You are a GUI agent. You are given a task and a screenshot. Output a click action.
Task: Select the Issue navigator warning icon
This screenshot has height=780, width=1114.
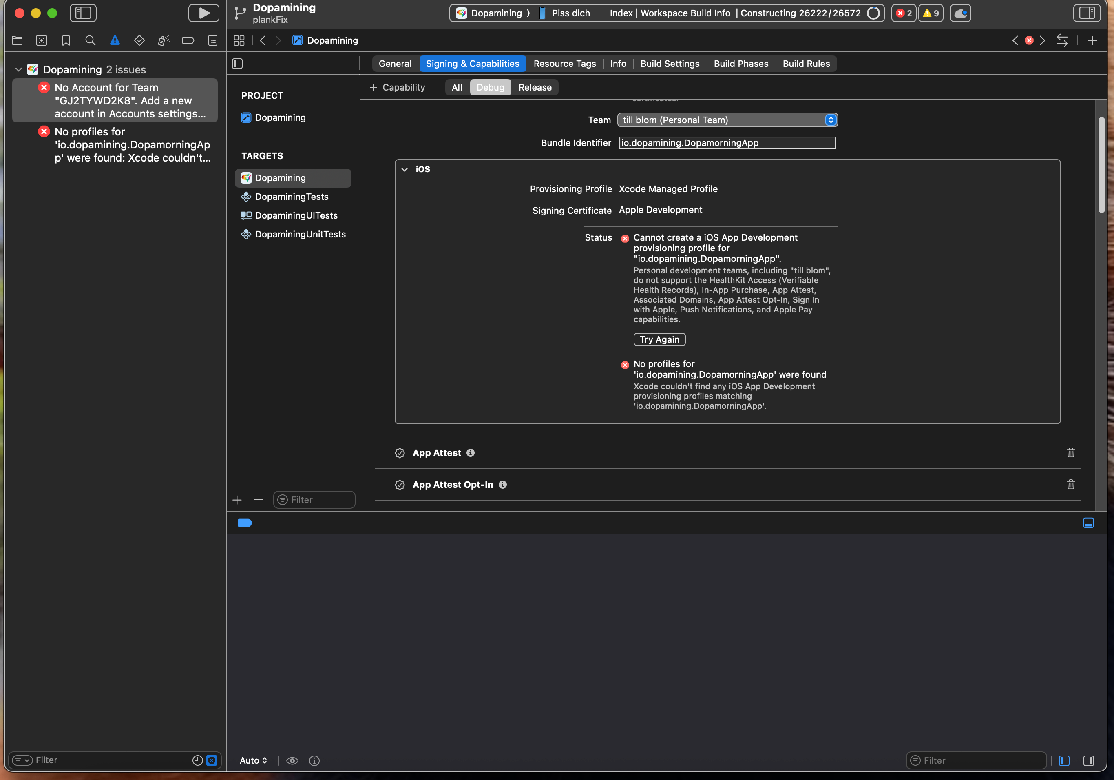tap(115, 41)
